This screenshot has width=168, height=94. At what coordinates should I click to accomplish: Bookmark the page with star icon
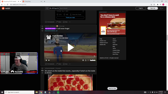pyautogui.click(x=154, y=5)
